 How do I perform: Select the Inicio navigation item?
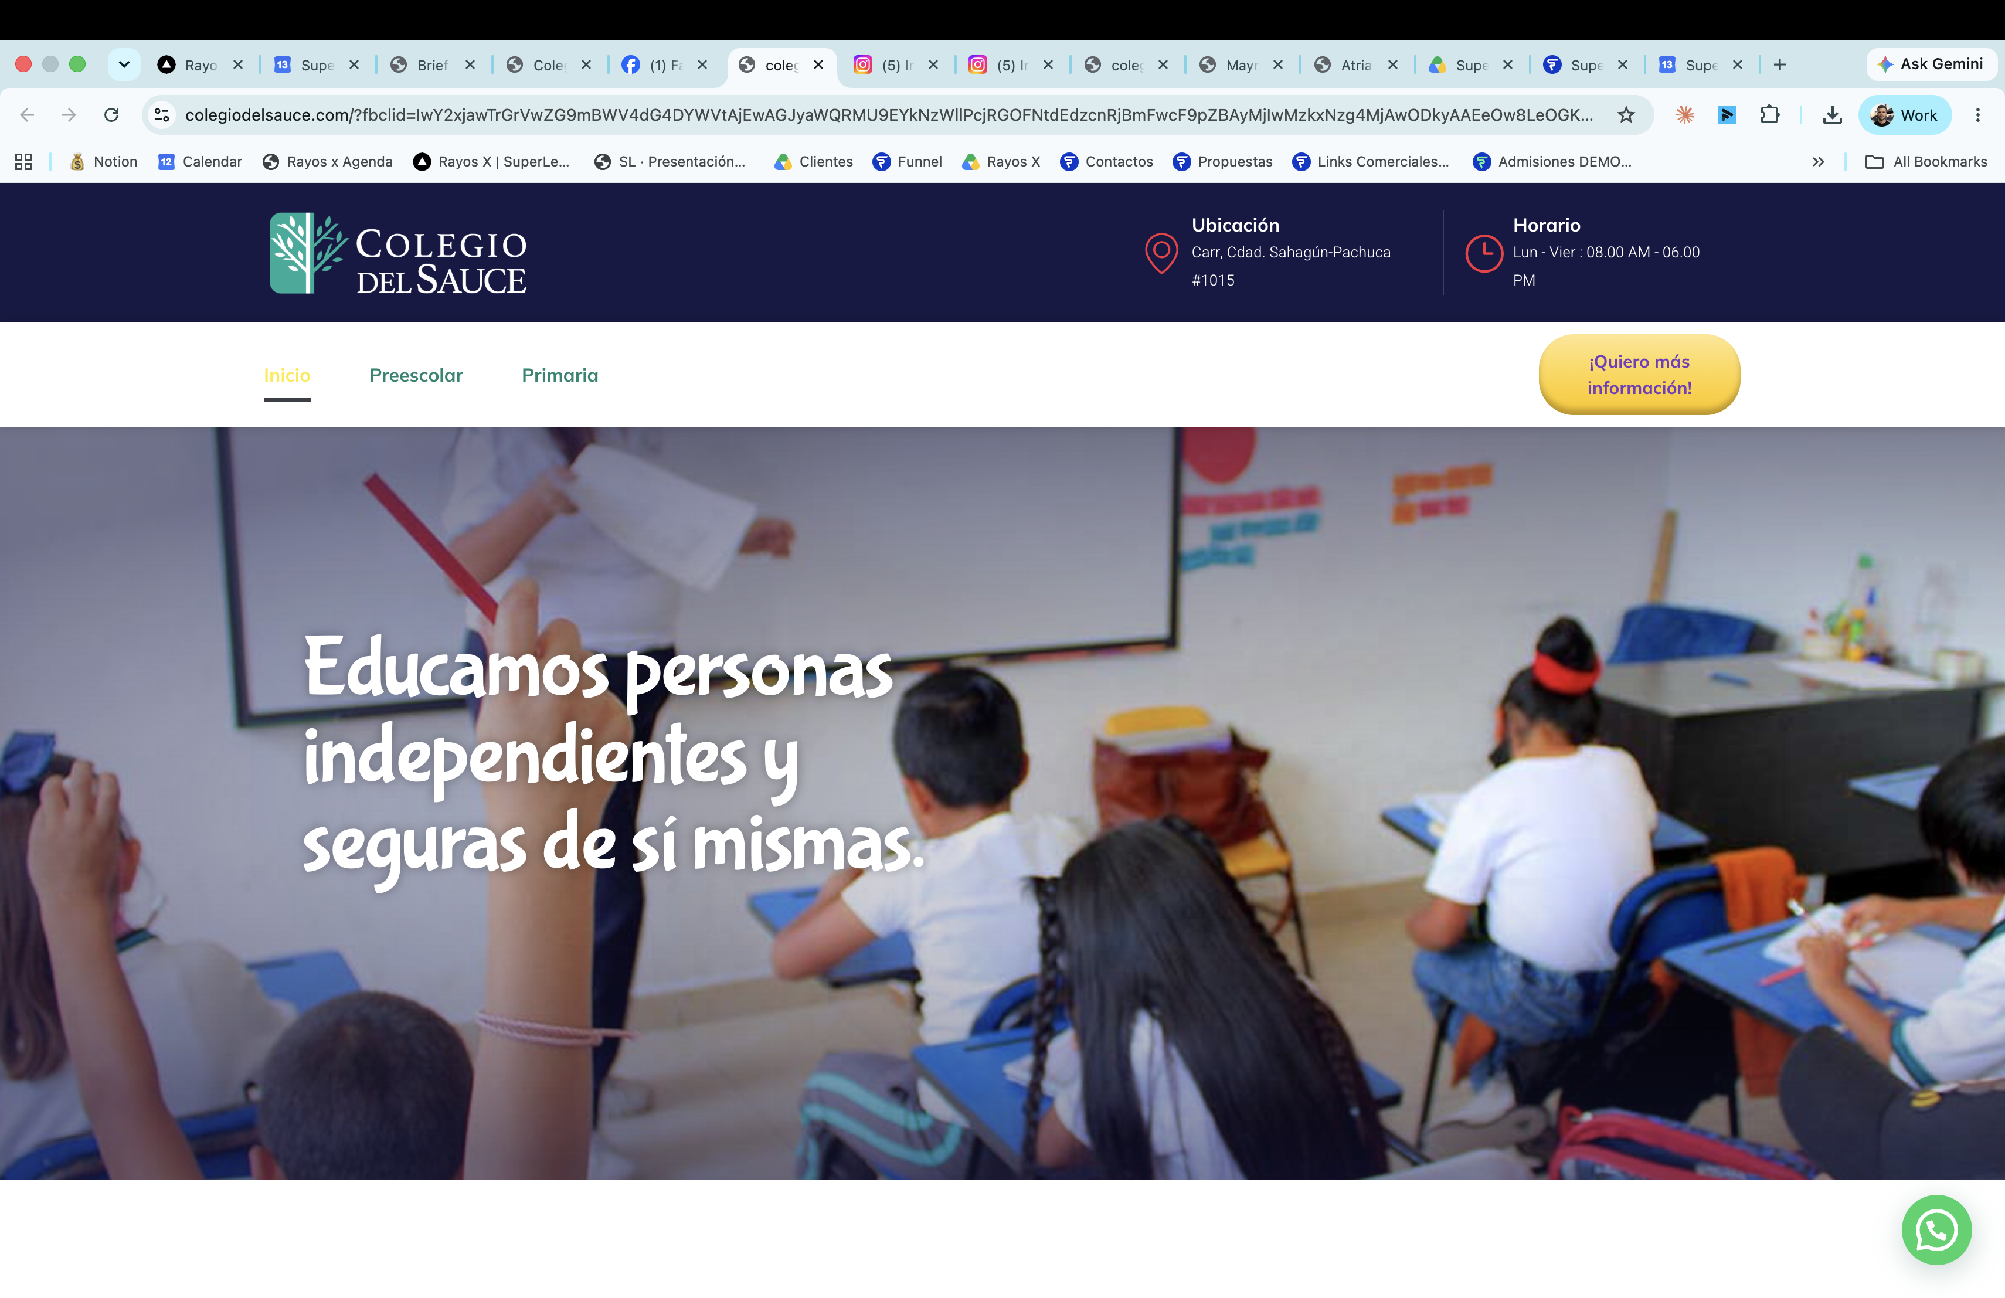coord(287,376)
